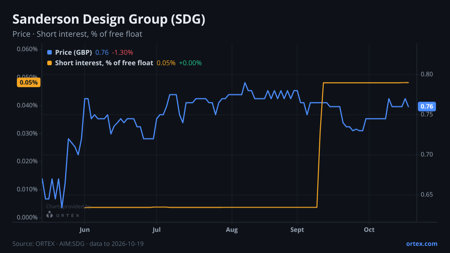
Task: Click the 0.75 right axis label
Action: click(427, 114)
